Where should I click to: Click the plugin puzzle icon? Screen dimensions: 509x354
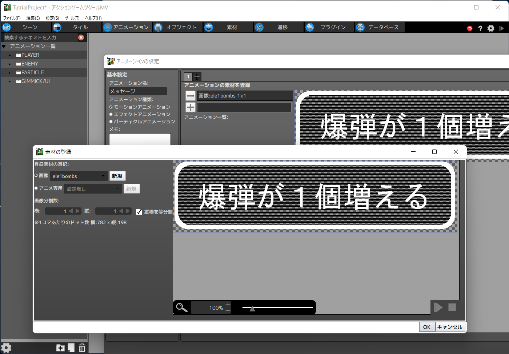pos(310,27)
